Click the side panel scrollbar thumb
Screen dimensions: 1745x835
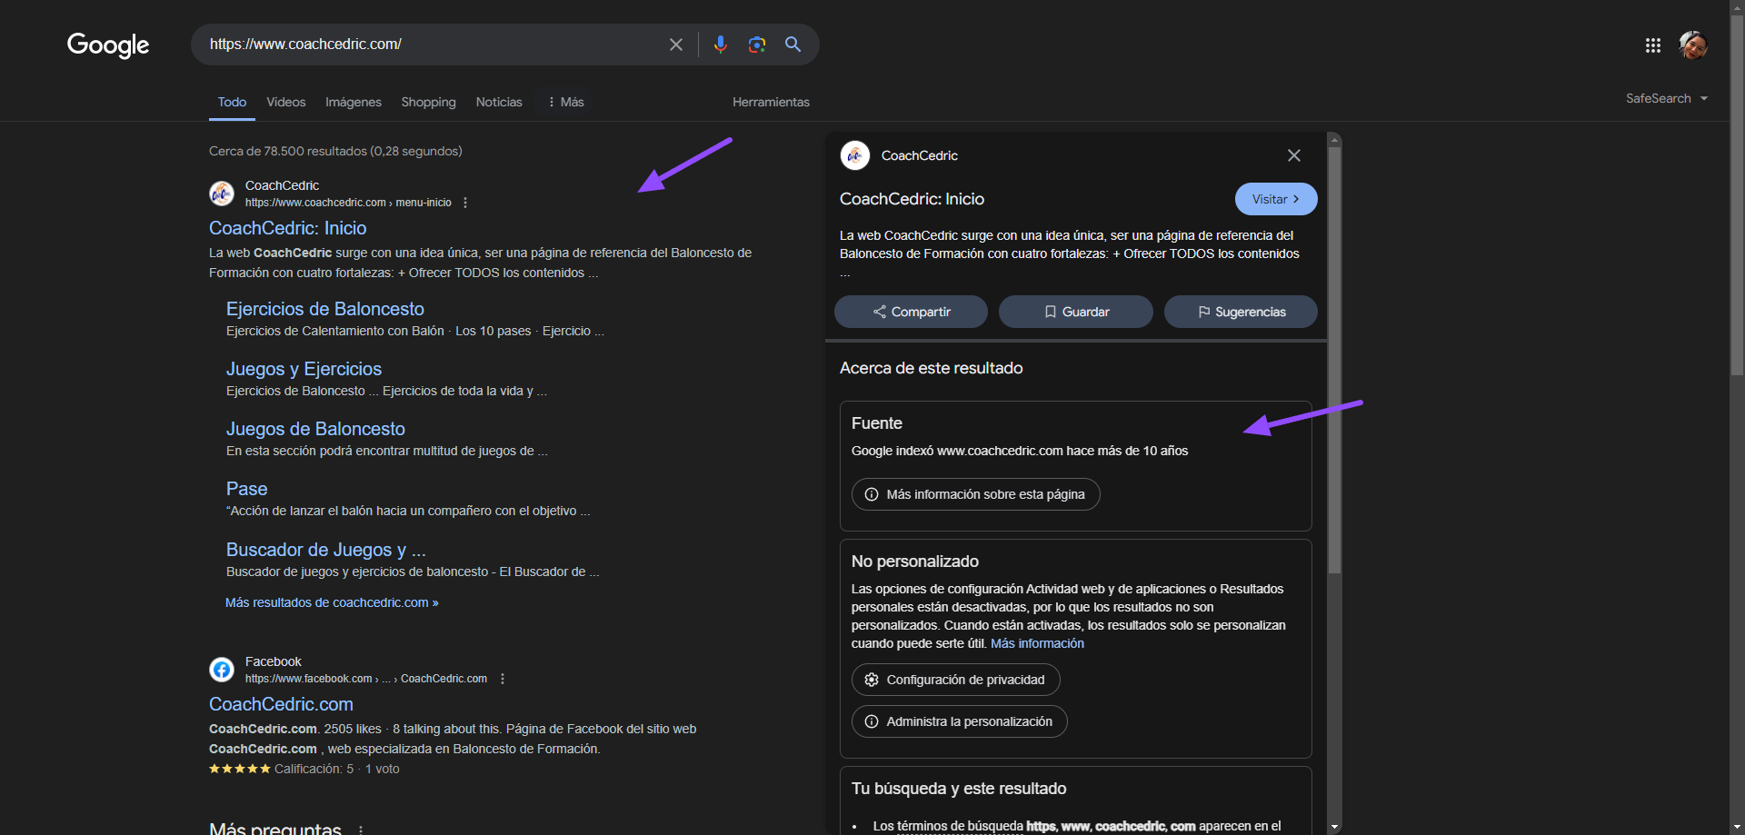click(1334, 360)
